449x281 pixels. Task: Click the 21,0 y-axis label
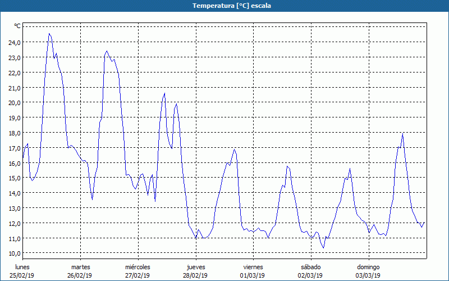[x=15, y=88]
